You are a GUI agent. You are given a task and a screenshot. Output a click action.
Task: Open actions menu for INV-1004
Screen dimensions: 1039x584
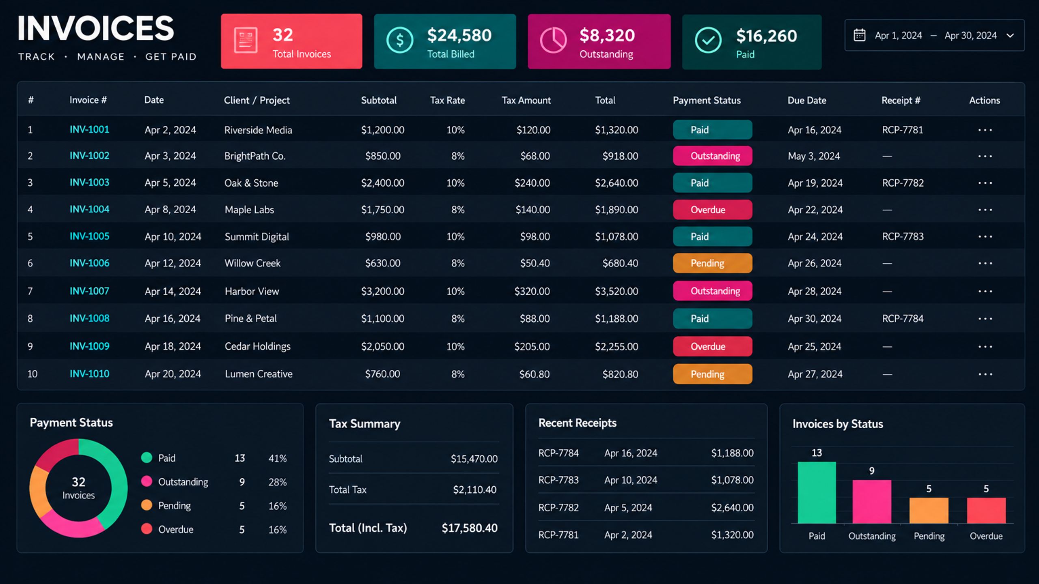pyautogui.click(x=985, y=210)
